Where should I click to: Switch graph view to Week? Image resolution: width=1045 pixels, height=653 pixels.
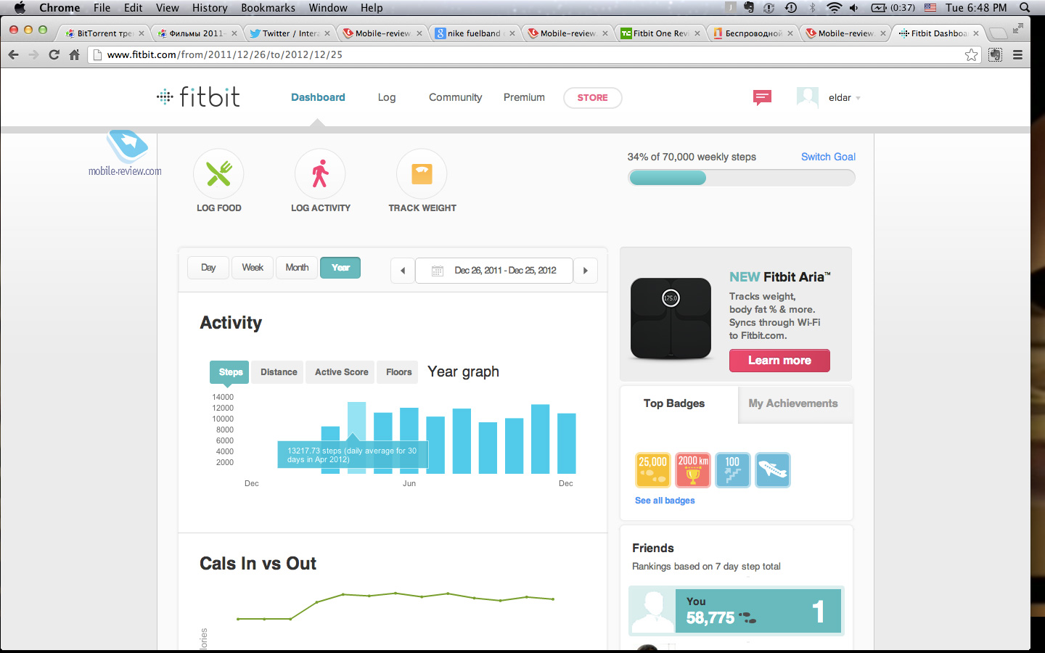253,268
